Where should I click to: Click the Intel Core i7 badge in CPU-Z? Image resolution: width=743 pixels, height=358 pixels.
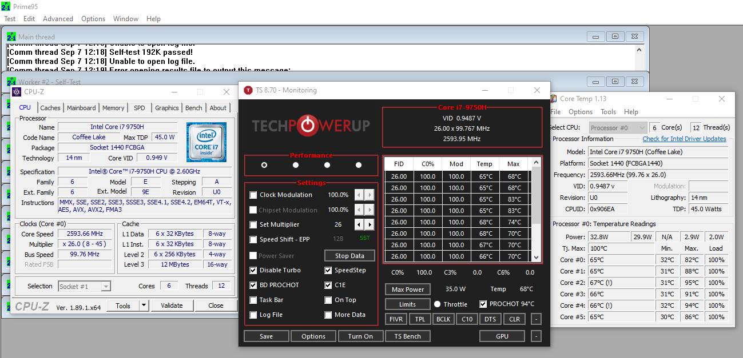click(x=206, y=142)
